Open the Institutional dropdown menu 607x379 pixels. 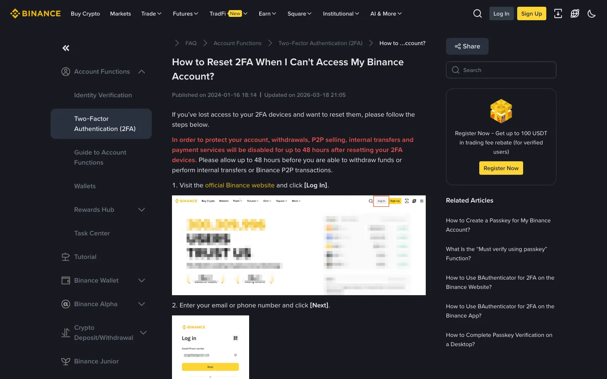point(341,13)
